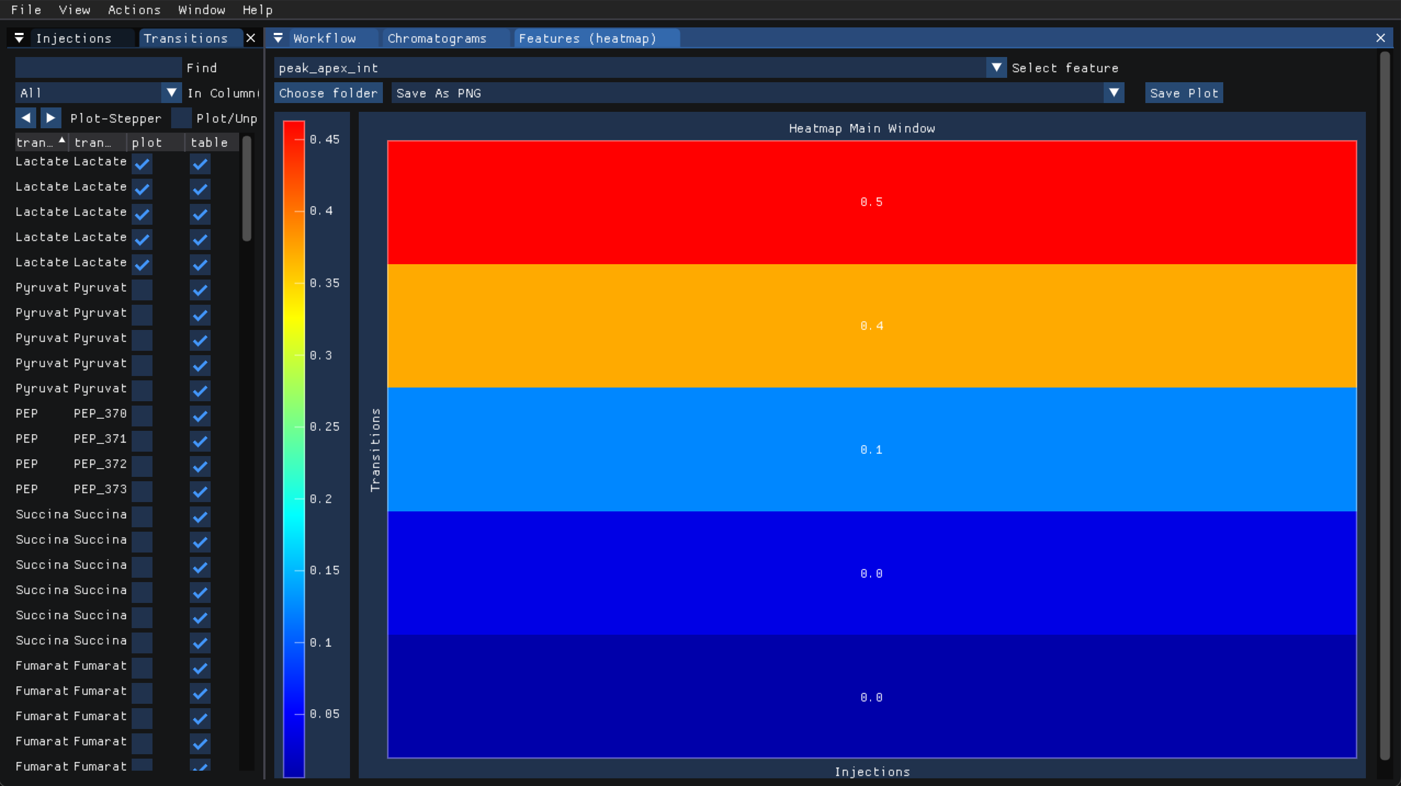Open the Help menu
1401x786 pixels.
point(258,9)
